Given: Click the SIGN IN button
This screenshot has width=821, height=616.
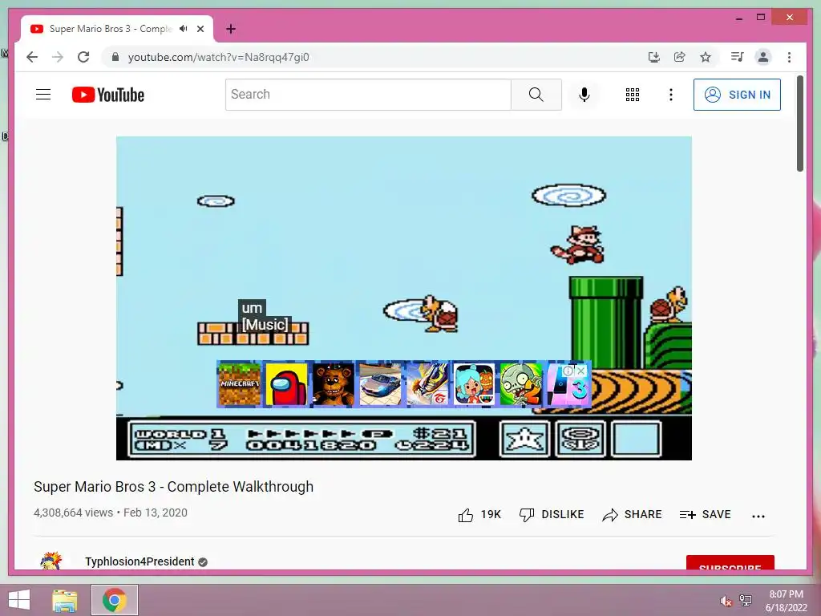Looking at the screenshot, I should pyautogui.click(x=738, y=95).
